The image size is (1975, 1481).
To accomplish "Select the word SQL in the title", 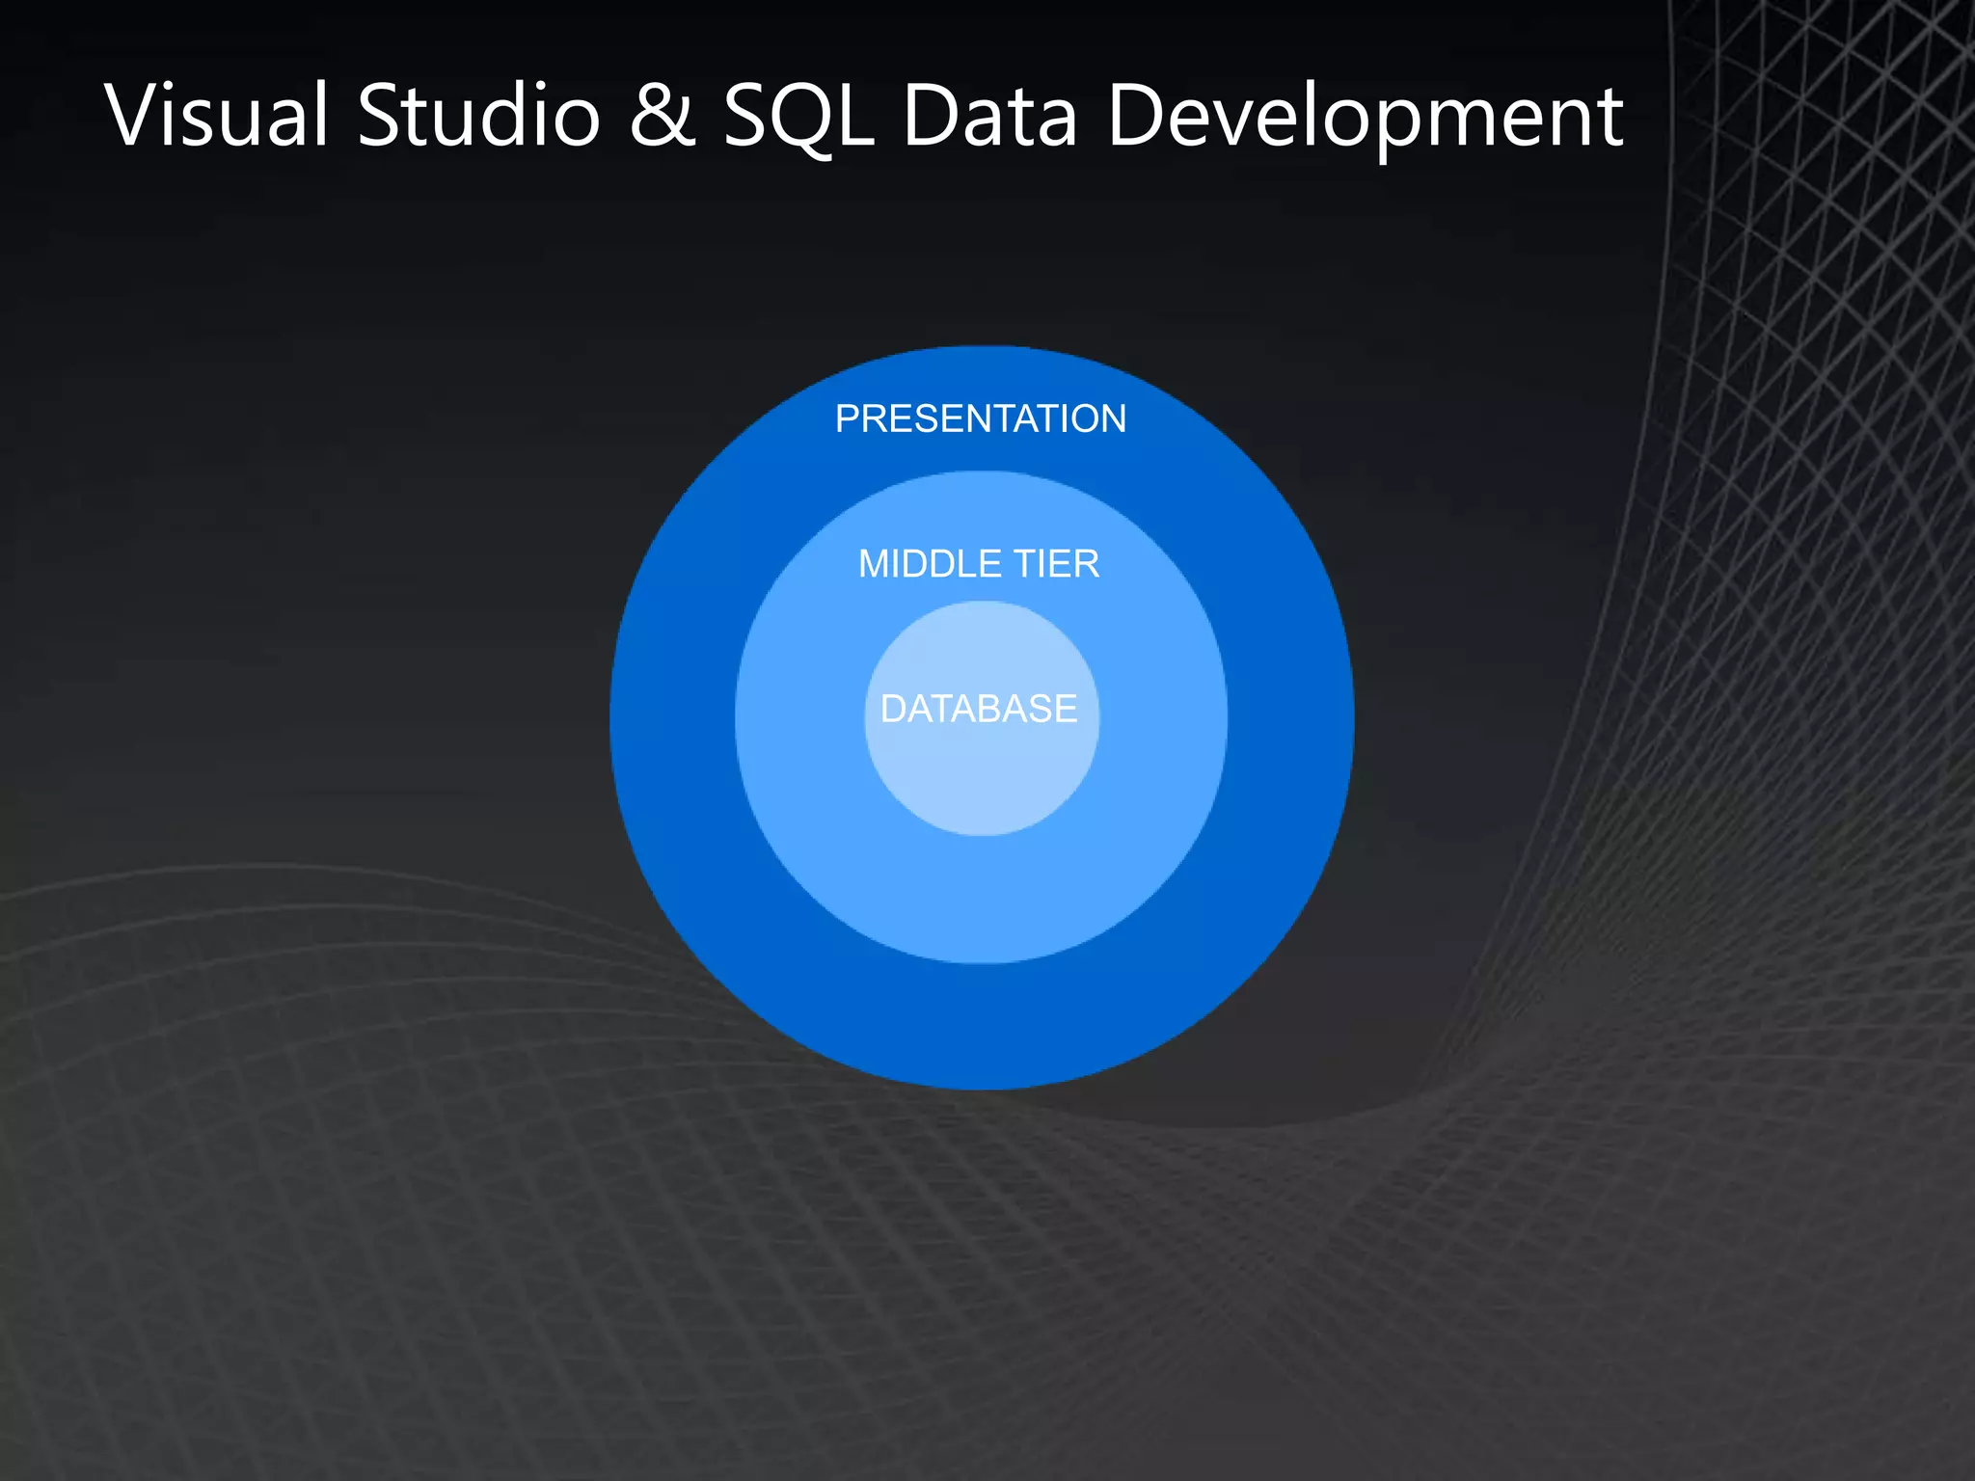I will (798, 118).
